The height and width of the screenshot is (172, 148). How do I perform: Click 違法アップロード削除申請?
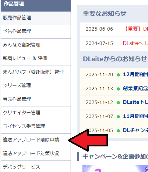[x=36, y=140]
